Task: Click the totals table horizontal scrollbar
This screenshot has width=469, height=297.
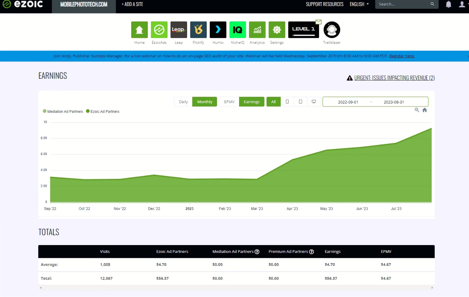Action: (x=236, y=288)
